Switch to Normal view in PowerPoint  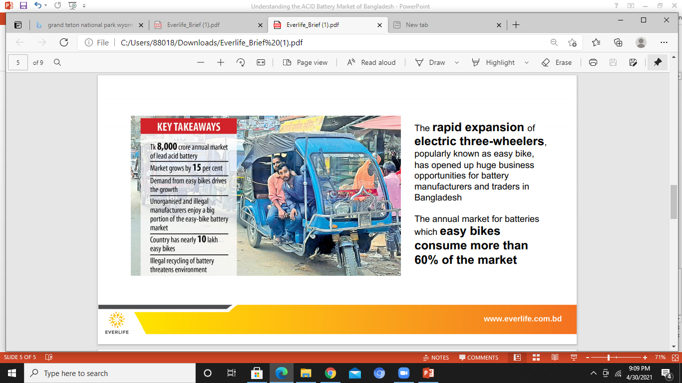(517, 357)
